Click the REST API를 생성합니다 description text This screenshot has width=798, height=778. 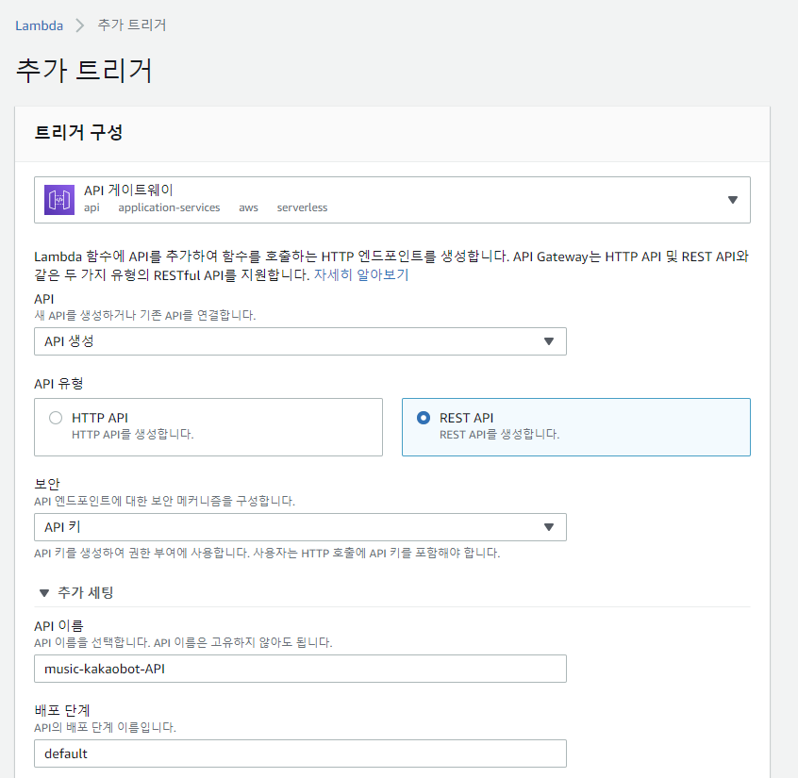pyautogui.click(x=499, y=435)
